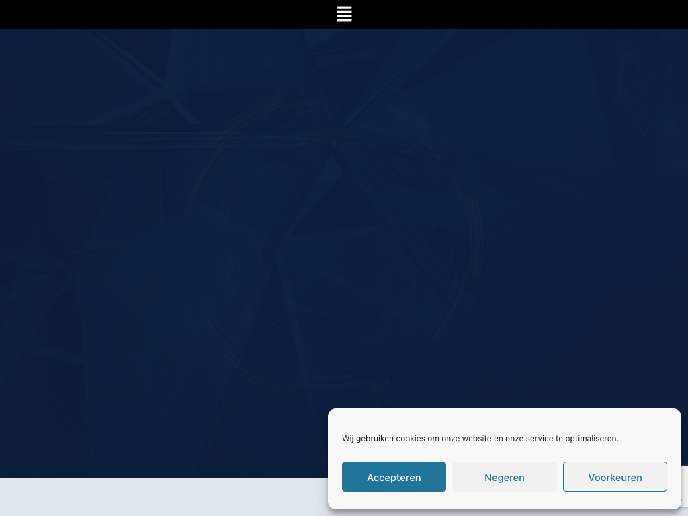This screenshot has height=516, width=688.
Task: Click the Accepteren cookie button
Action: tap(394, 477)
